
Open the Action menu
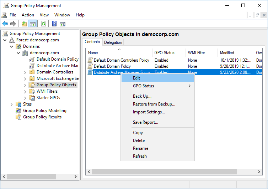(28, 15)
